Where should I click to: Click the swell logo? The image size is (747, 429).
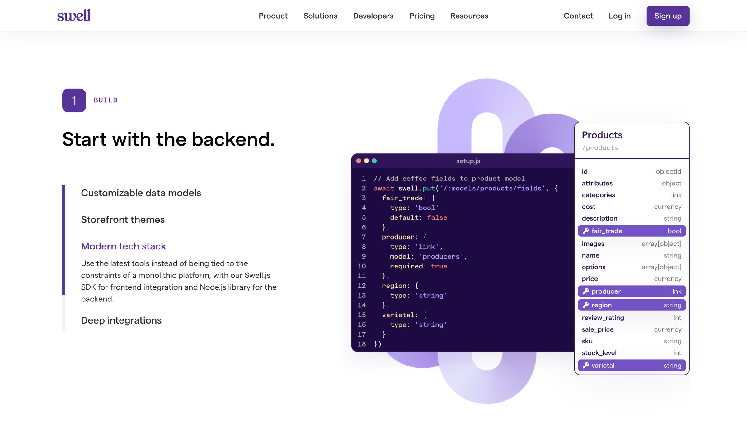coord(74,16)
